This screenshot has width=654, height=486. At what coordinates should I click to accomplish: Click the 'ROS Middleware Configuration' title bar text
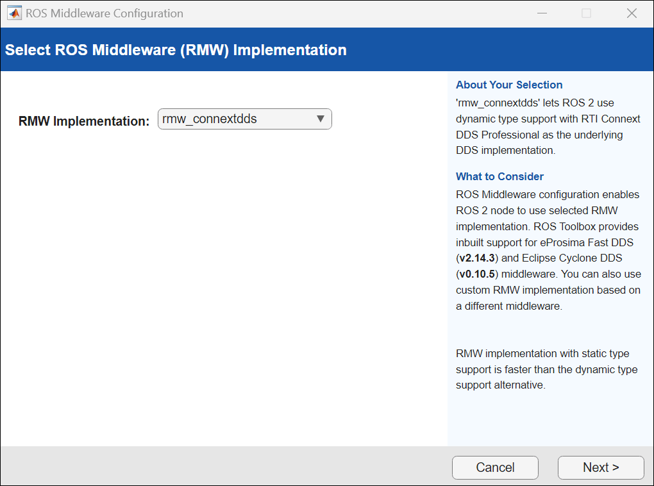point(105,13)
